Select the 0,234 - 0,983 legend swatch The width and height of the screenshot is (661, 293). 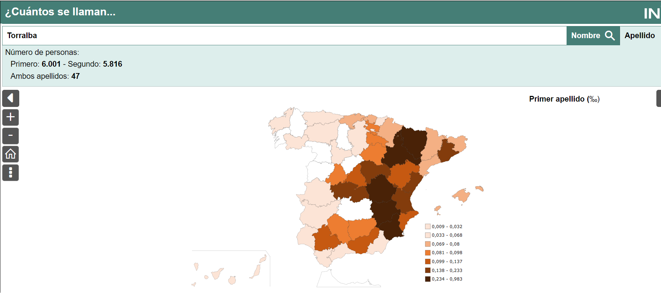coord(428,279)
